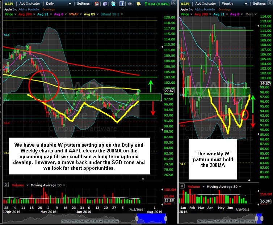This screenshot has height=225, width=273.
Task: Close the weekly Volume indicator panel
Action: coord(182,186)
